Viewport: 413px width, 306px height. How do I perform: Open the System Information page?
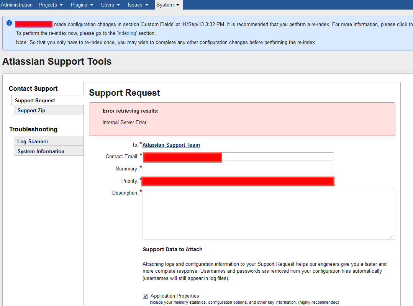[x=49, y=151]
